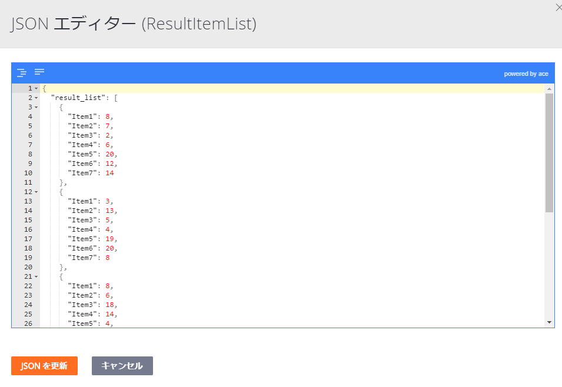Image resolution: width=562 pixels, height=387 pixels.
Task: Click the JSONを更新 button
Action: (x=44, y=366)
